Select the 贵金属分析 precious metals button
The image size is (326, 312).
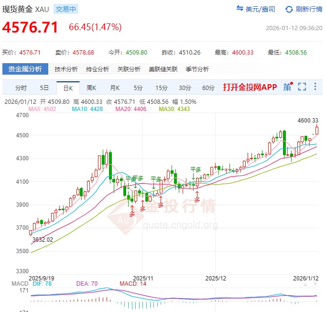25,69
